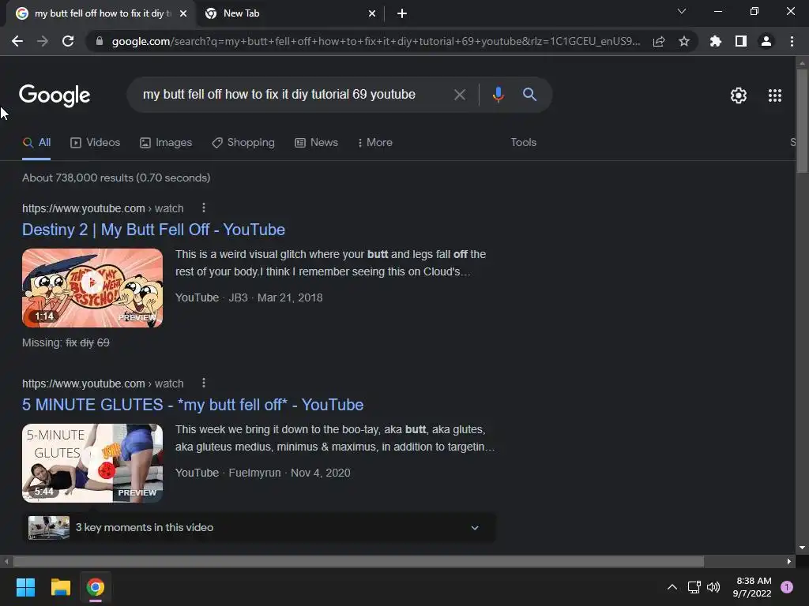Image resolution: width=809 pixels, height=606 pixels.
Task: Open the More search filters menu
Action: 375,142
